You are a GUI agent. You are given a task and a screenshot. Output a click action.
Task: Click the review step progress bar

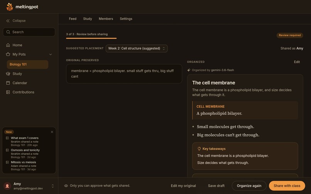point(91,38)
